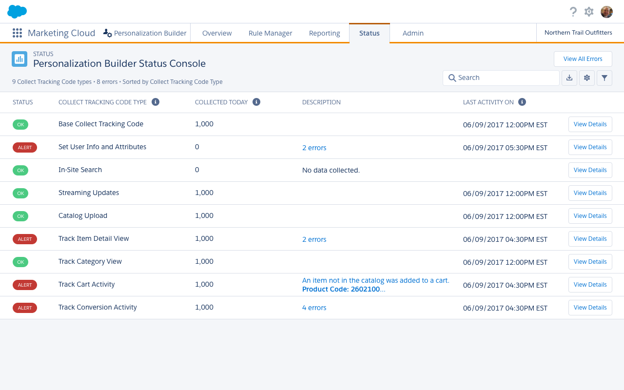Click ALERT badge for Track Conversion Activity
This screenshot has height=390, width=624.
coord(25,308)
